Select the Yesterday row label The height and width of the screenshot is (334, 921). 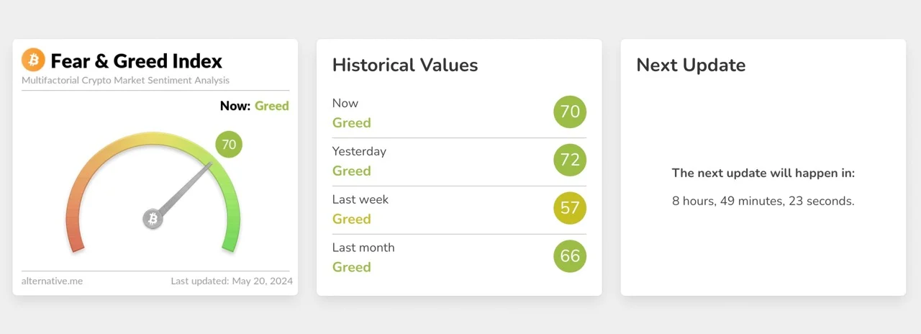[x=359, y=151]
